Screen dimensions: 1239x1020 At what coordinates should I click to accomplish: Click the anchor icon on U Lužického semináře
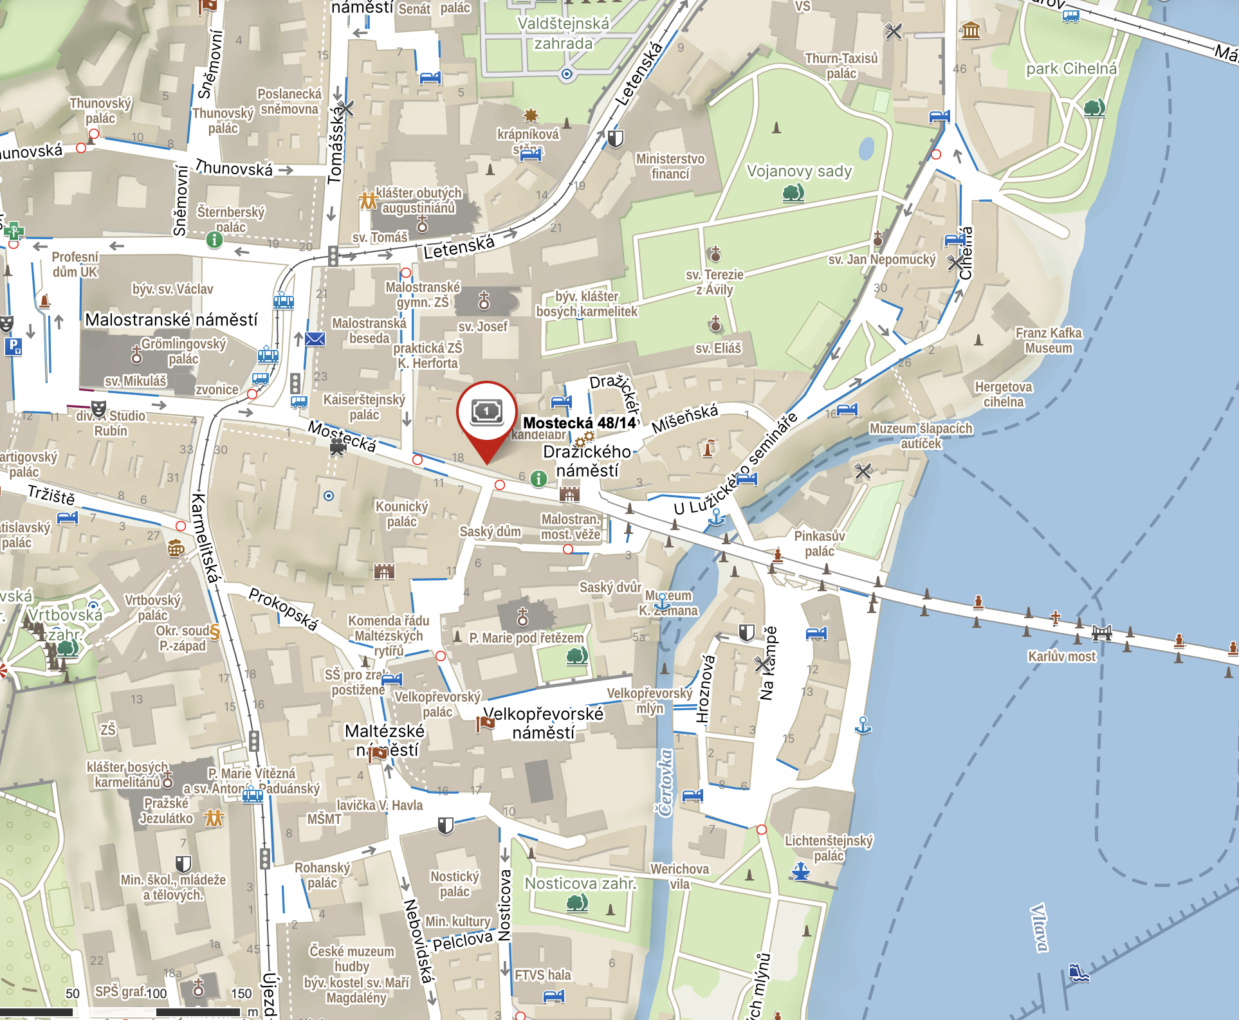pos(717,517)
